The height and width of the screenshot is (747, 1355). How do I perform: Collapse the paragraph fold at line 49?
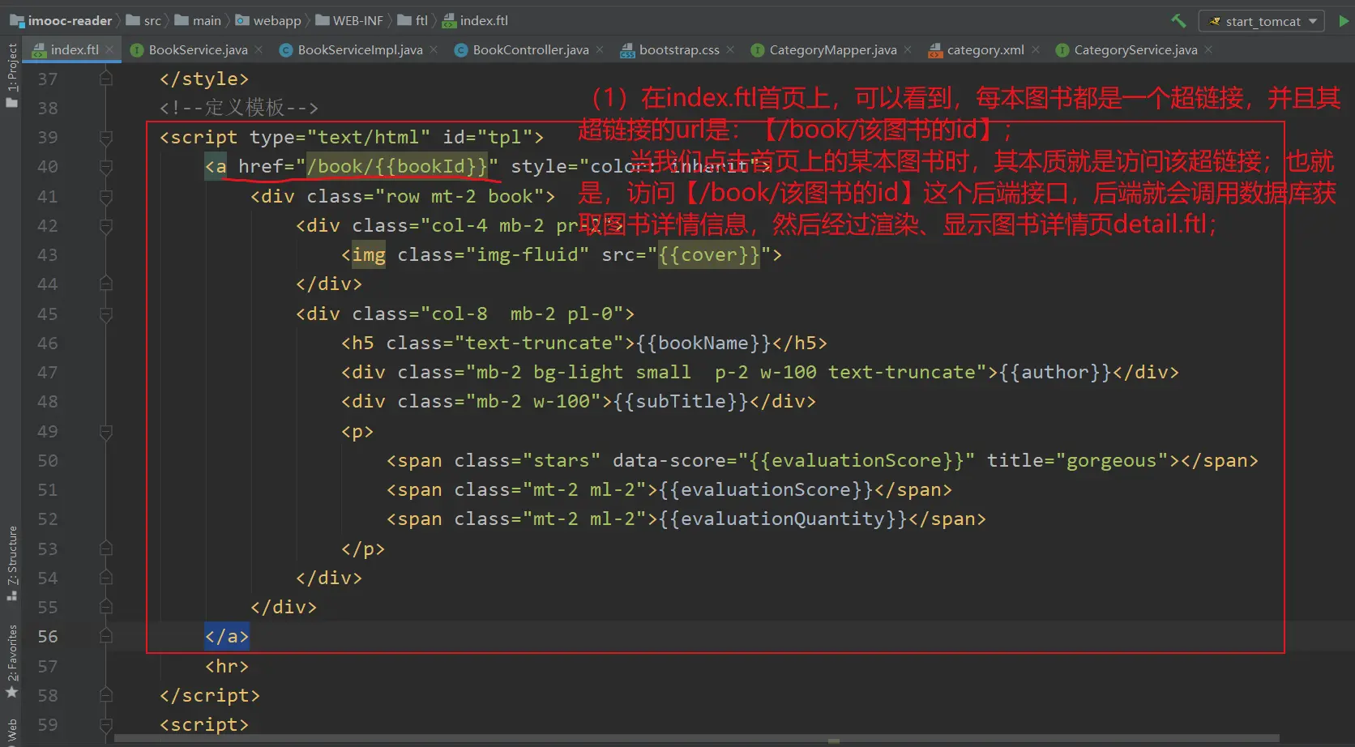(105, 432)
